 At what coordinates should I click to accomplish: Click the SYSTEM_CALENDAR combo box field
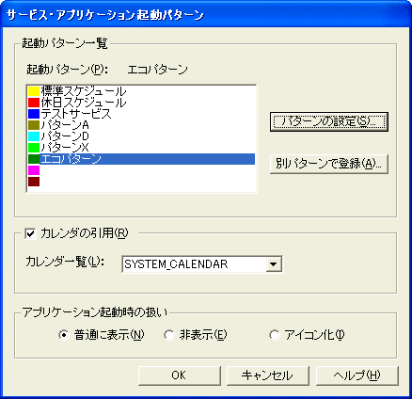point(202,264)
